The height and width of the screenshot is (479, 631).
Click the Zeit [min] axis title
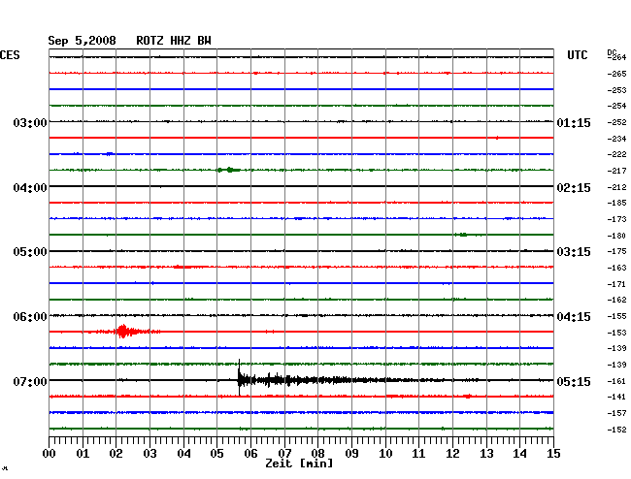[299, 463]
